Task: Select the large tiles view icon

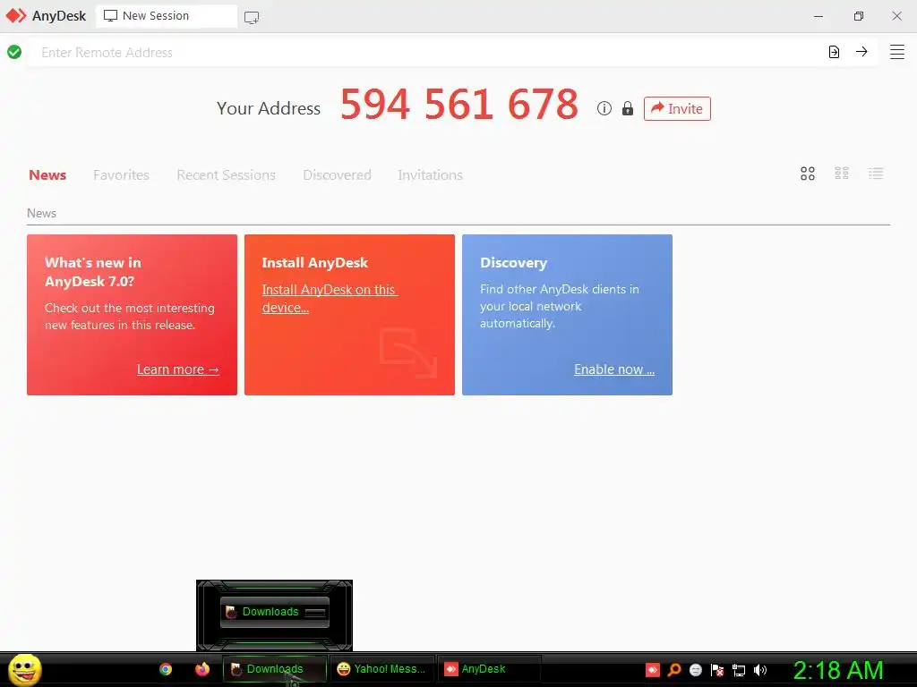Action: click(x=808, y=174)
